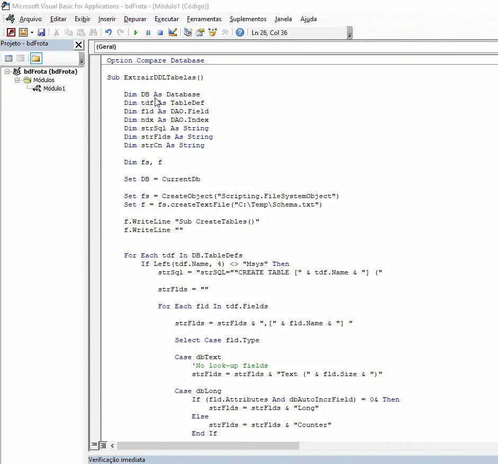Click the Verificação imediata window title

117,460
